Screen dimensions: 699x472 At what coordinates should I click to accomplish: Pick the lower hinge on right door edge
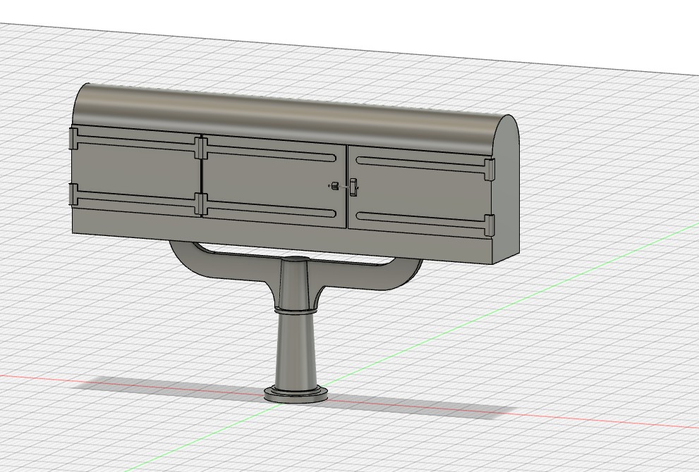point(490,225)
